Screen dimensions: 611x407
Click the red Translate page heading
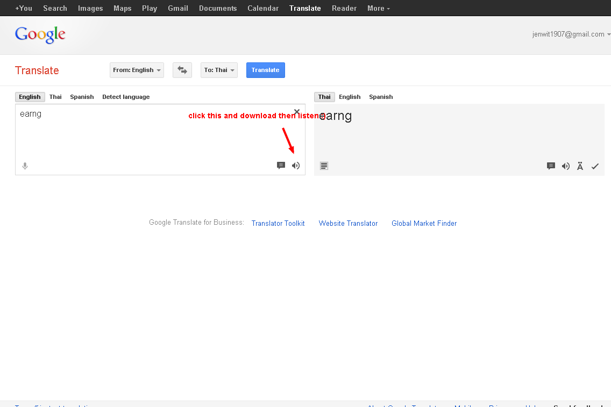pos(37,70)
